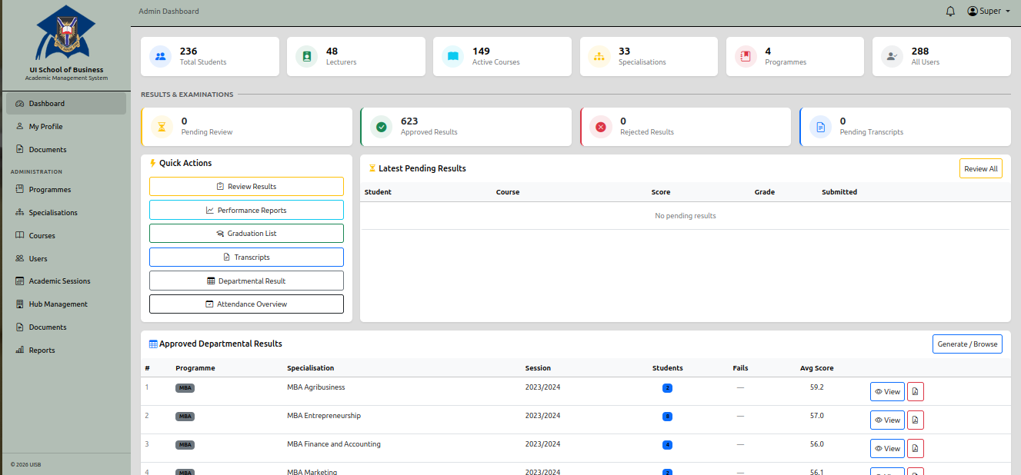Click the Performance Reports quick action
The image size is (1021, 475).
(246, 210)
